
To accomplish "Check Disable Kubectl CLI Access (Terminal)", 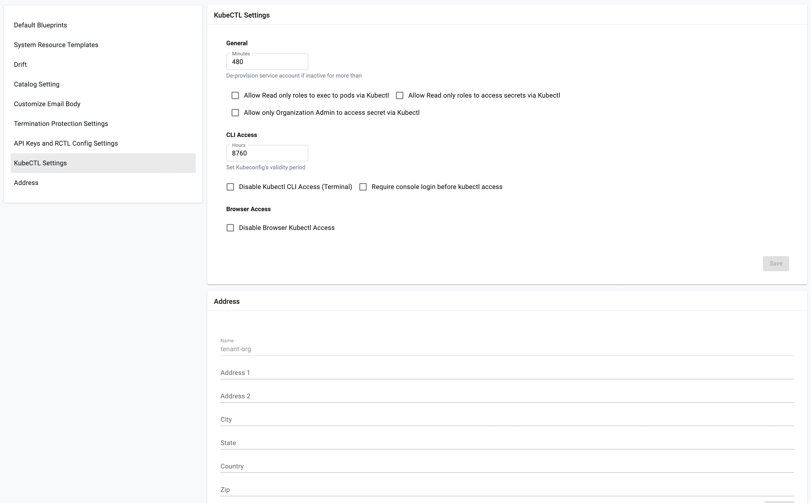I will pos(230,187).
